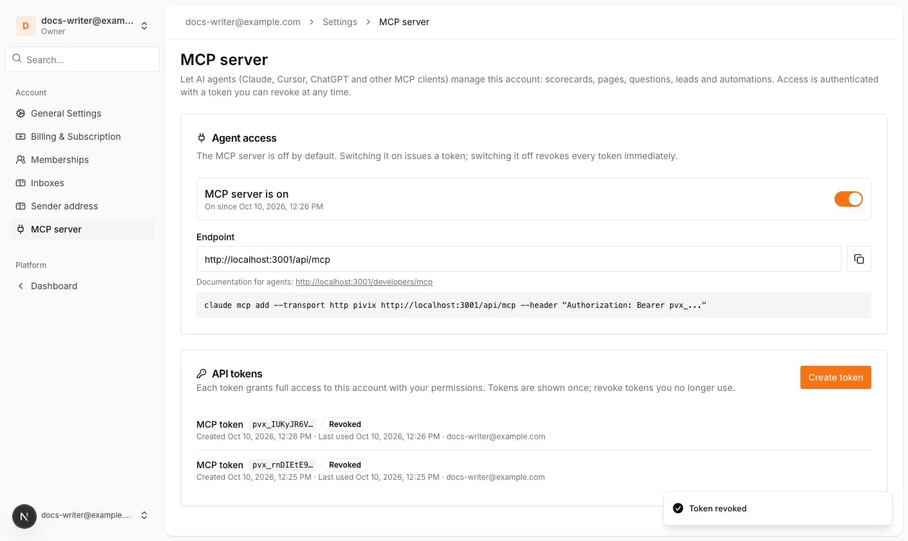Click the Endpoint URL field
This screenshot has height=541, width=908.
(x=519, y=259)
